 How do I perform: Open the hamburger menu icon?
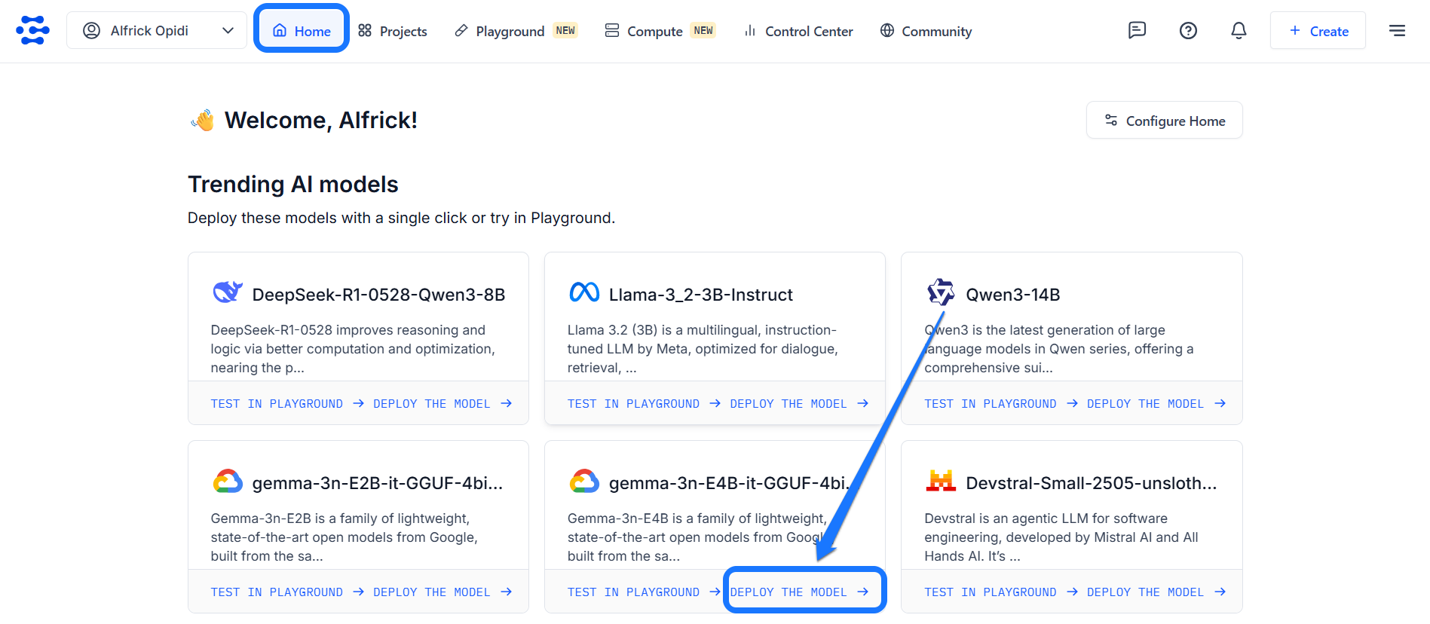click(x=1397, y=30)
